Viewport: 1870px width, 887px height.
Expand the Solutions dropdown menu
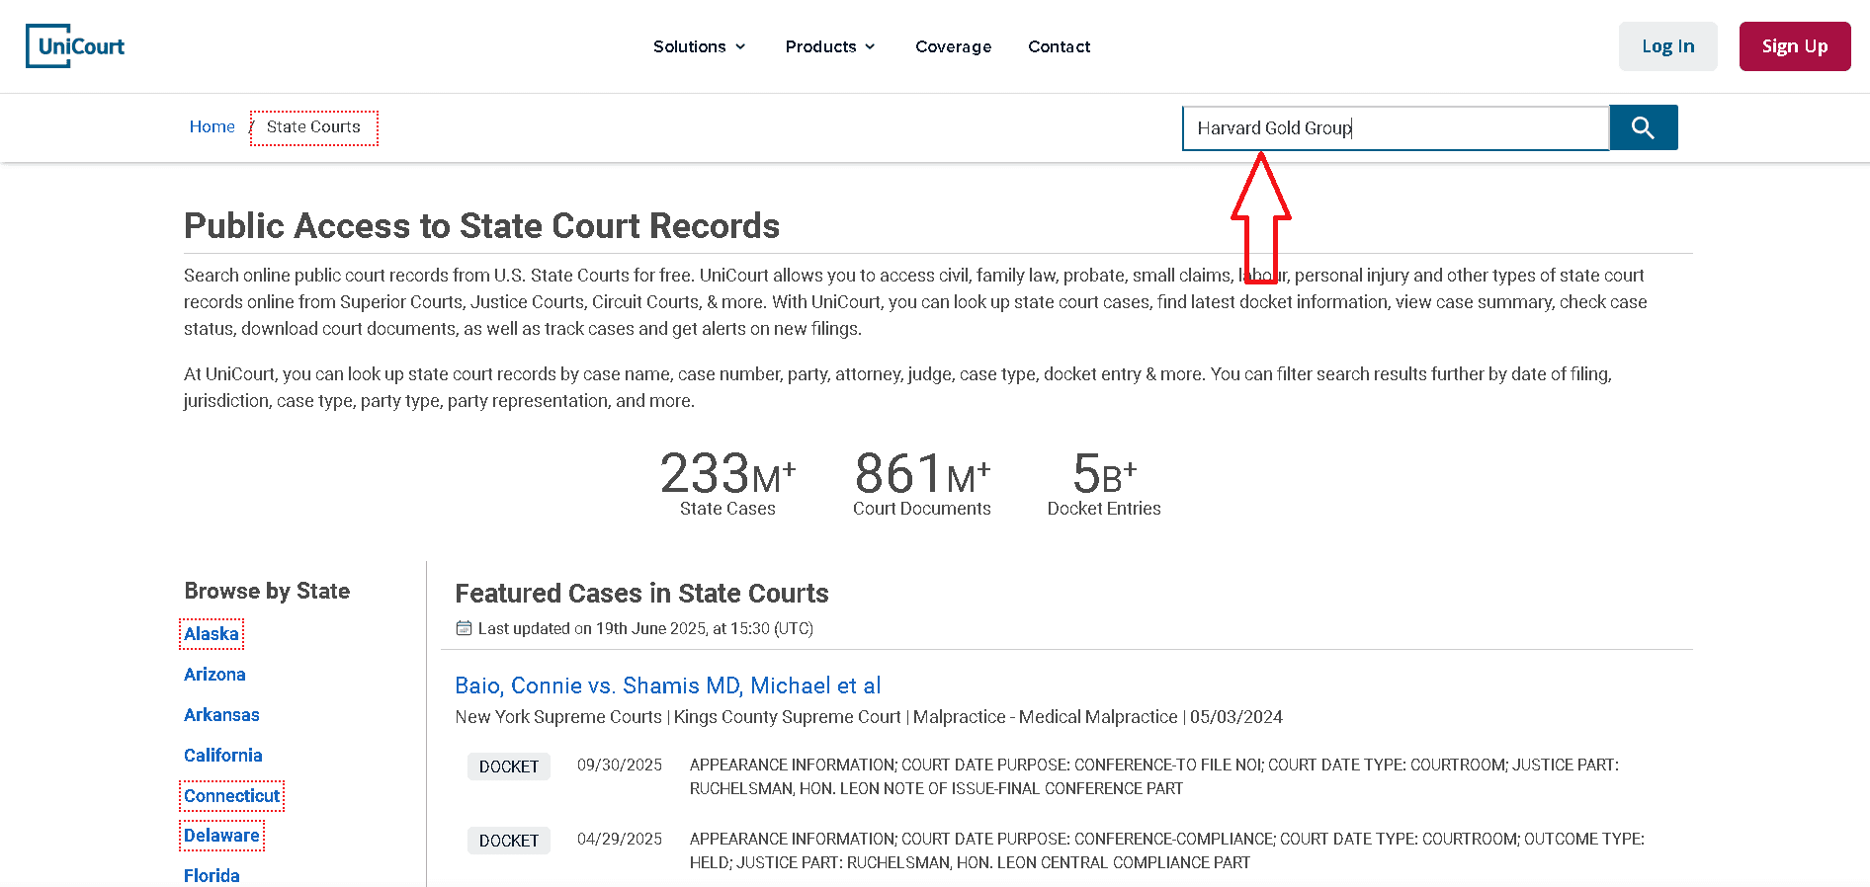(699, 46)
